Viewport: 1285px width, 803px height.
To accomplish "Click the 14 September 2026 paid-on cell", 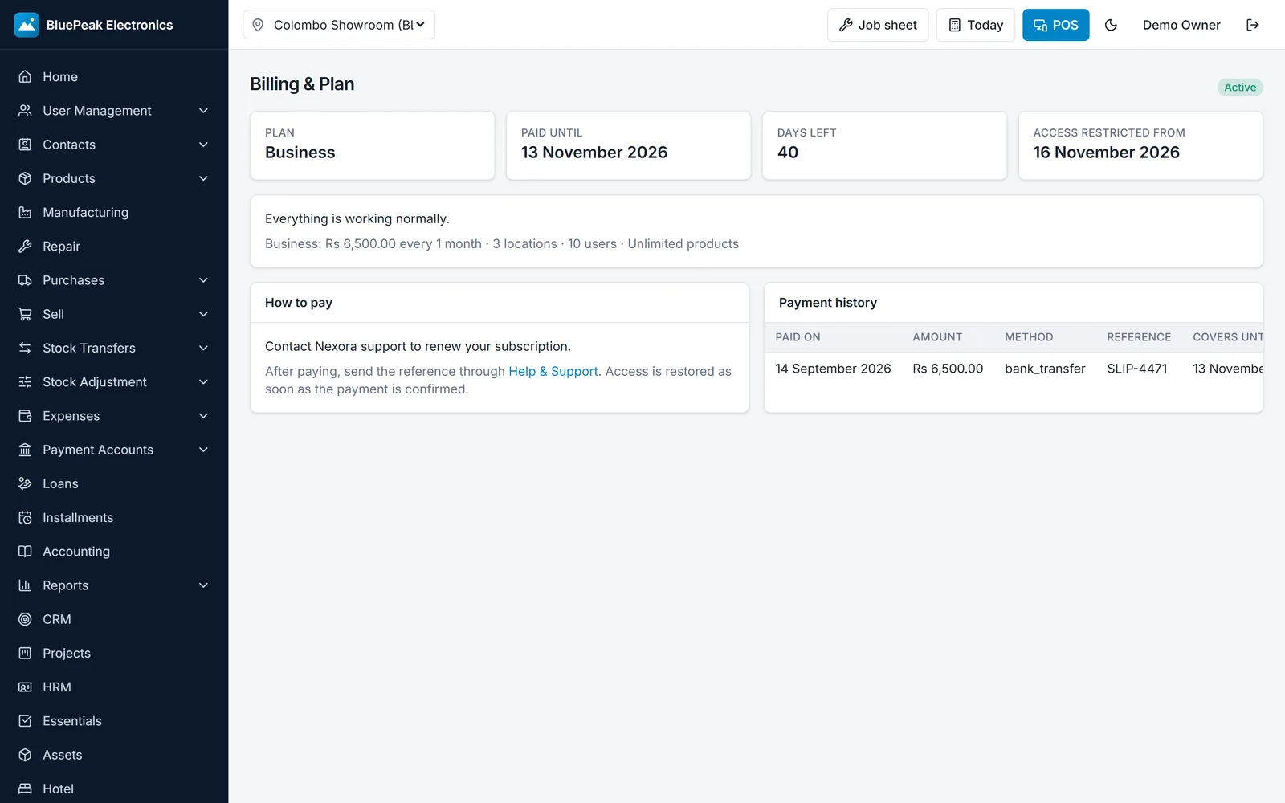I will (x=833, y=369).
